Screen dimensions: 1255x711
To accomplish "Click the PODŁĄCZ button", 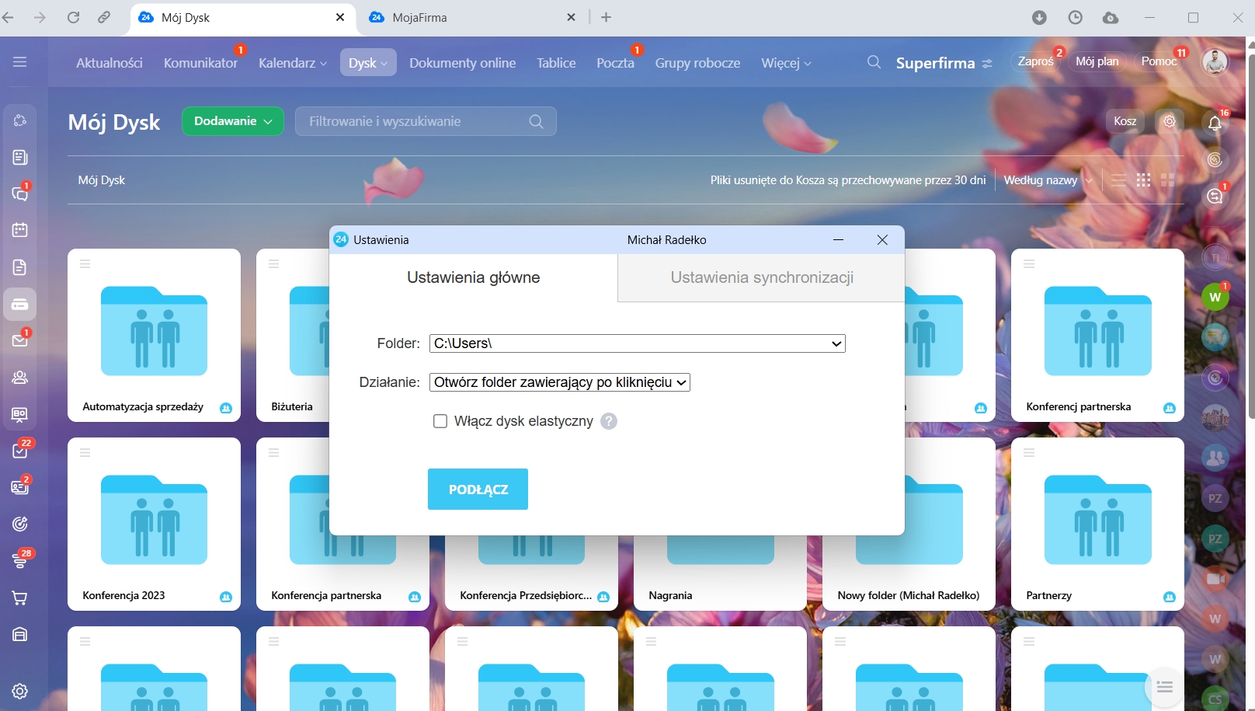I will pos(478,489).
